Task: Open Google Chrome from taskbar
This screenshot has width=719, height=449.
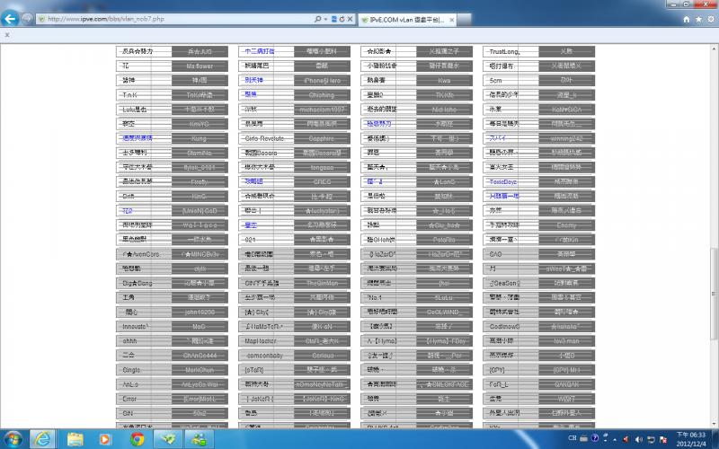Action: click(137, 439)
